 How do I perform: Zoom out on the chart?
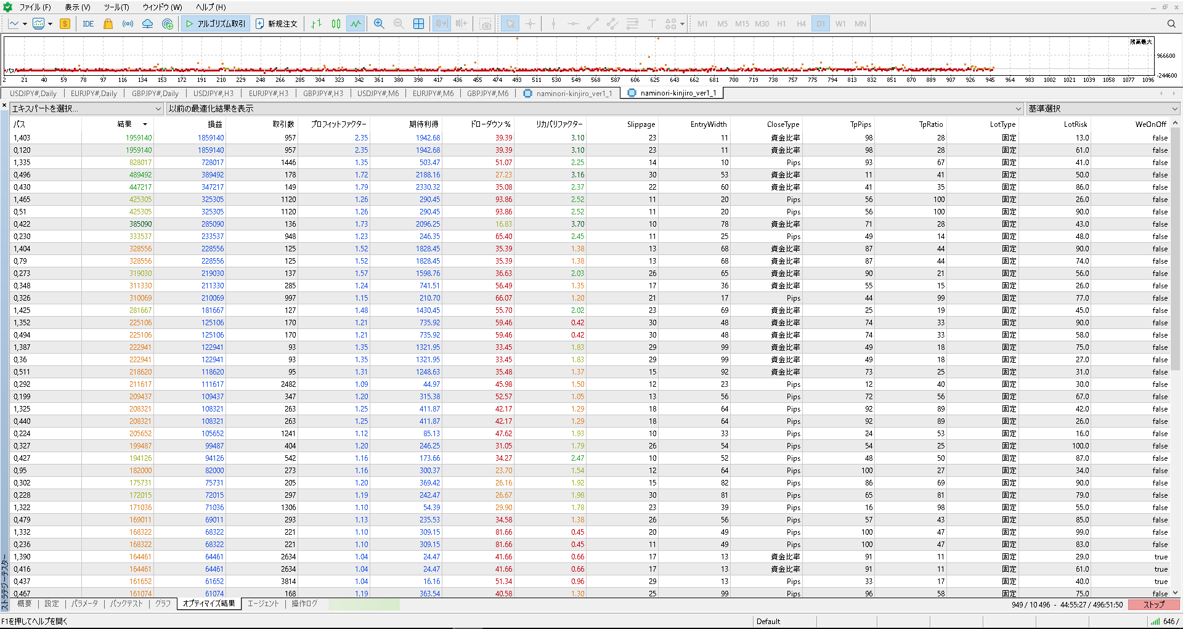[399, 24]
